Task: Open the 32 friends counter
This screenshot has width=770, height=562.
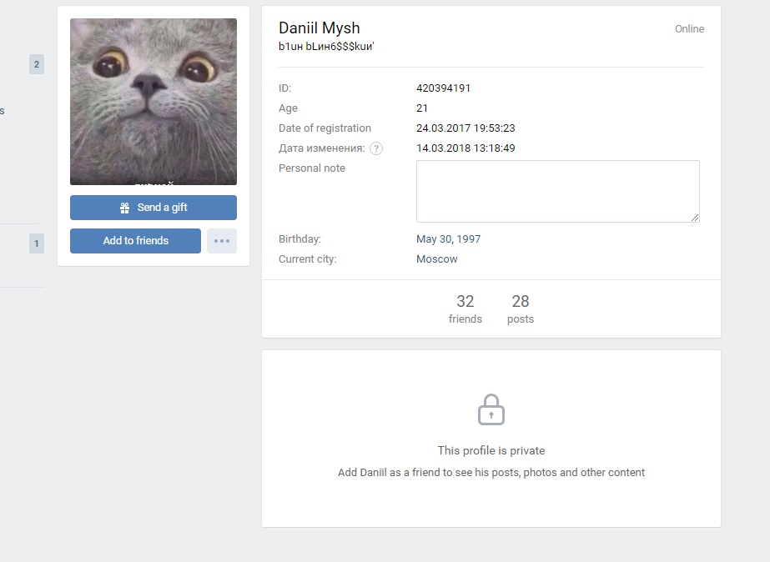Action: click(466, 309)
